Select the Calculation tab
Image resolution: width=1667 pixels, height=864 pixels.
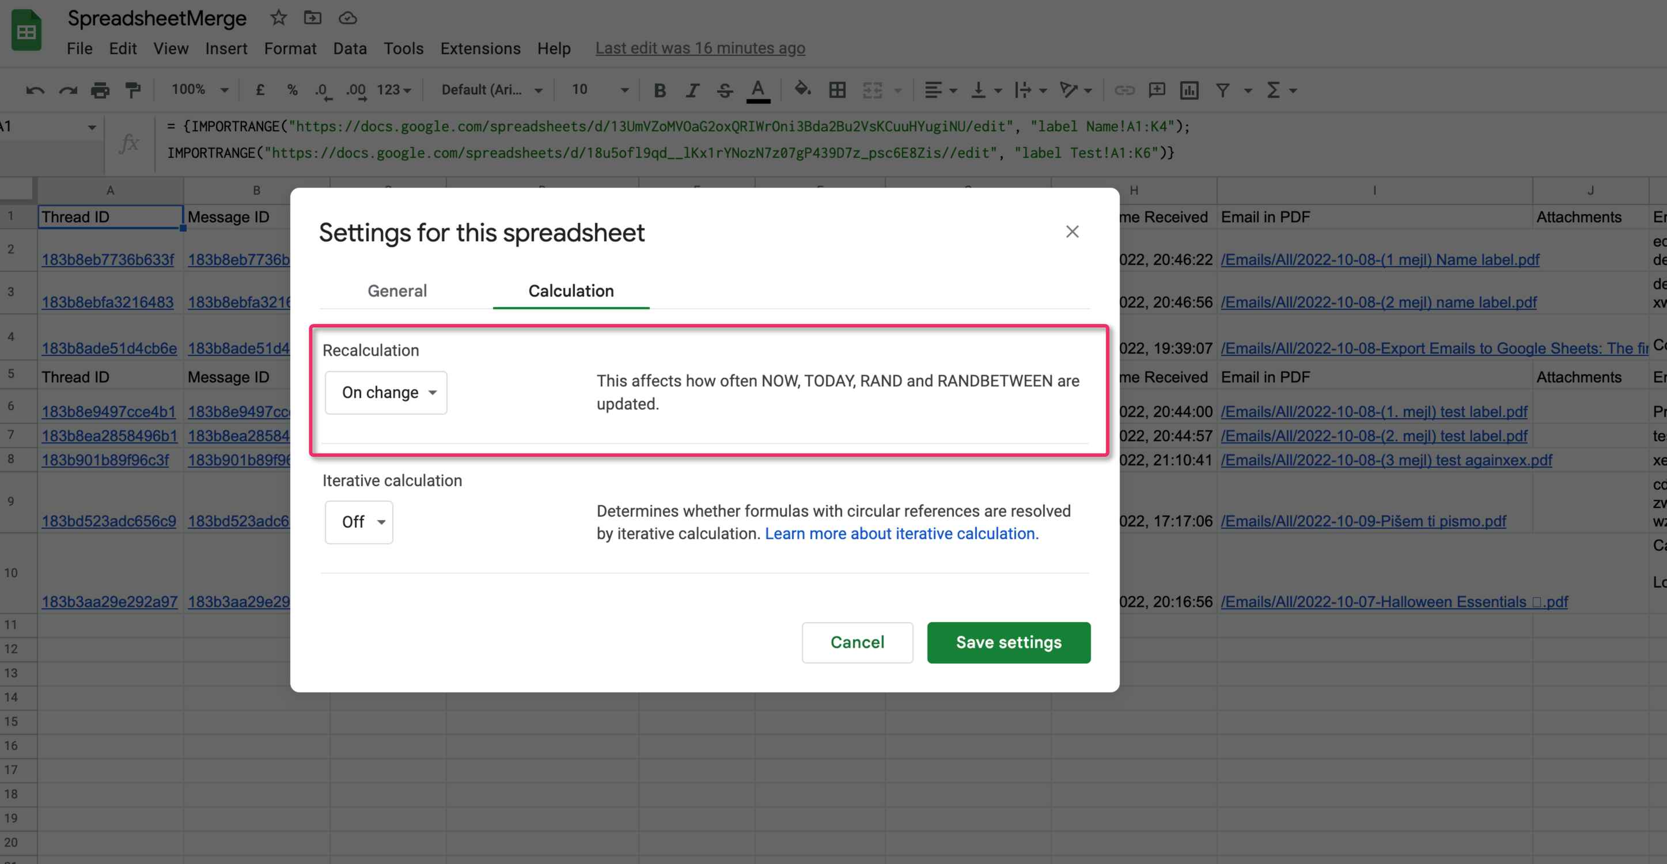point(571,291)
